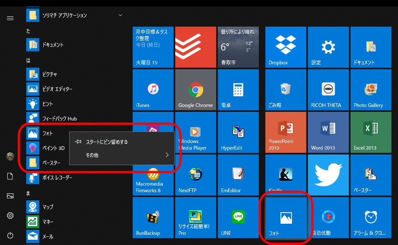Choose その他 in the context menu

(x=92, y=155)
